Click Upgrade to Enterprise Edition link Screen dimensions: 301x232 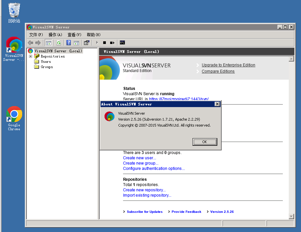229,65
